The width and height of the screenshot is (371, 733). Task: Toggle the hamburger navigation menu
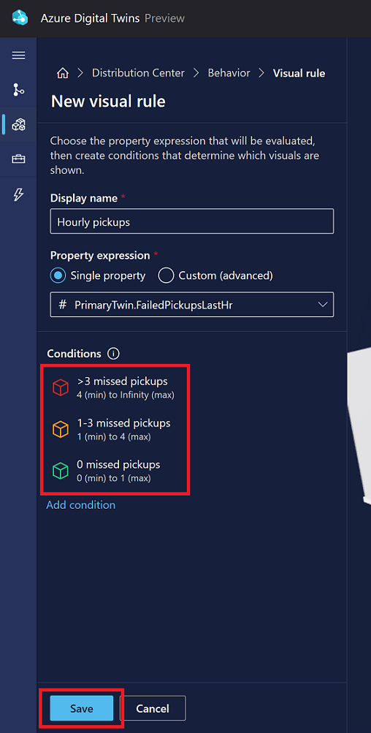point(18,56)
